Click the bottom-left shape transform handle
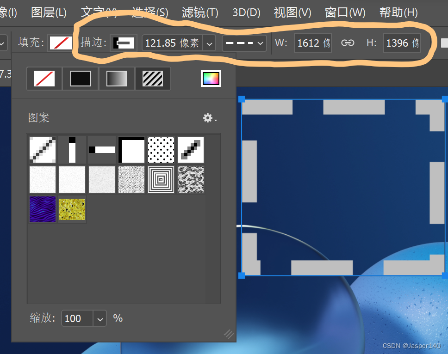 coord(242,275)
